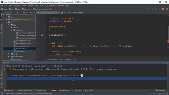Open Search Everywhere magnifier icon
Screen dimensions: 169x95
pyautogui.click(x=167, y=9)
